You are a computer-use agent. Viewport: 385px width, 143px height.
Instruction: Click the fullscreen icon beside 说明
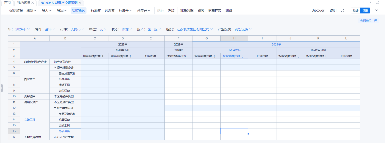tap(342, 11)
